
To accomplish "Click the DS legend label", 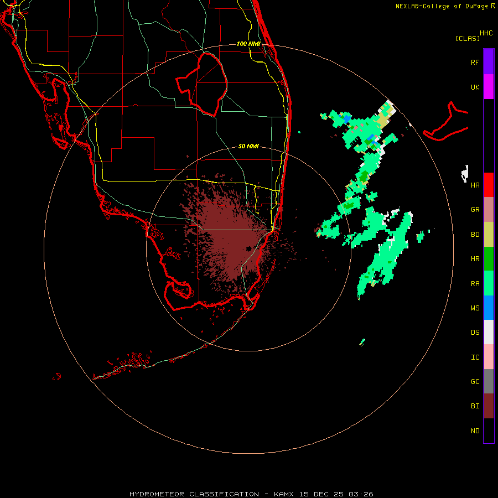I will pos(475,332).
